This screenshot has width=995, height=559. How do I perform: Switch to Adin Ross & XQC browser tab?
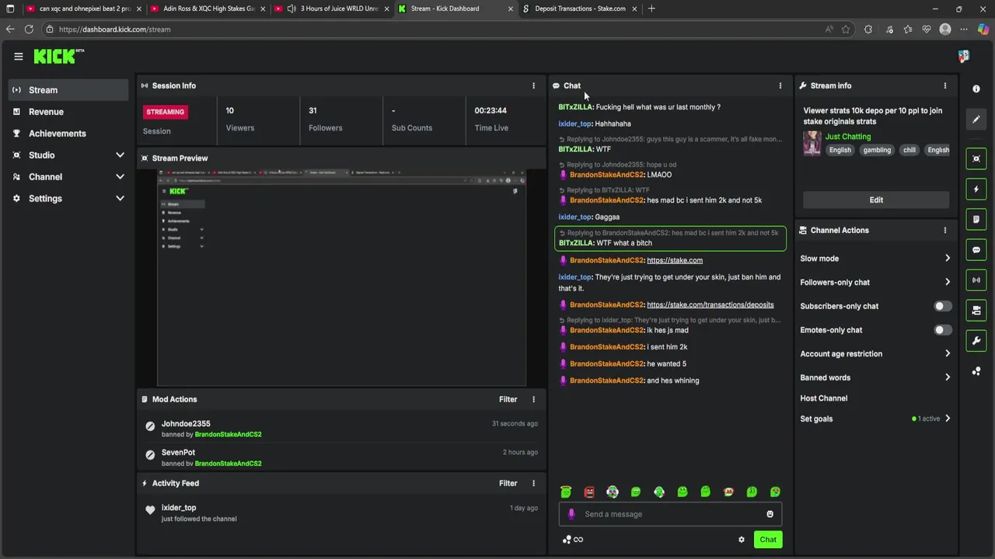208,9
